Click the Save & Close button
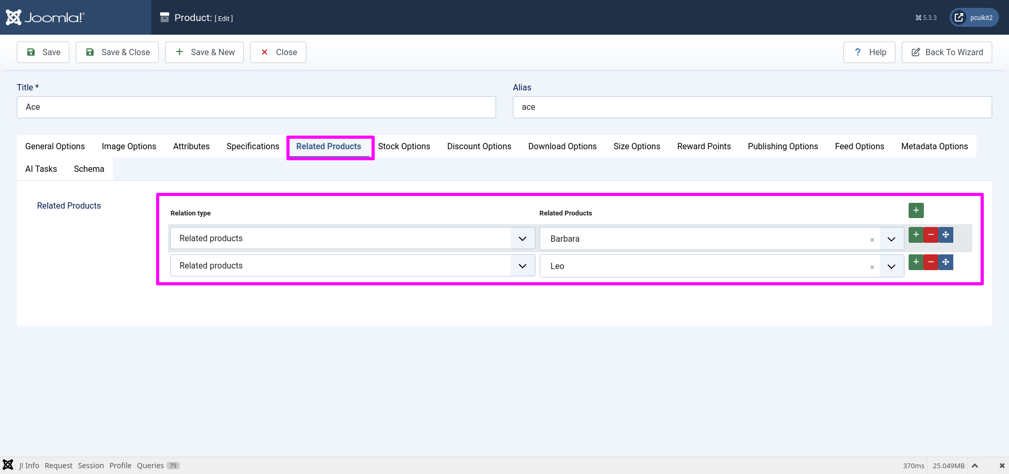The width and height of the screenshot is (1009, 474). click(117, 53)
